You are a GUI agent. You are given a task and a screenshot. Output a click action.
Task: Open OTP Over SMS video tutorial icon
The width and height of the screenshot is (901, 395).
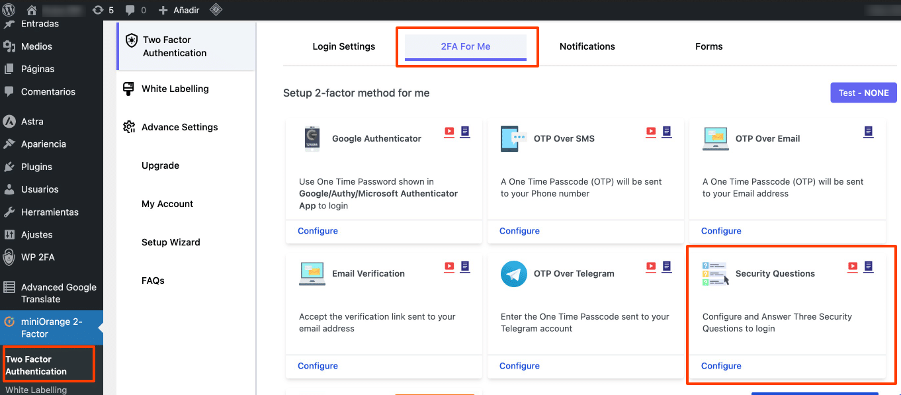pos(651,132)
